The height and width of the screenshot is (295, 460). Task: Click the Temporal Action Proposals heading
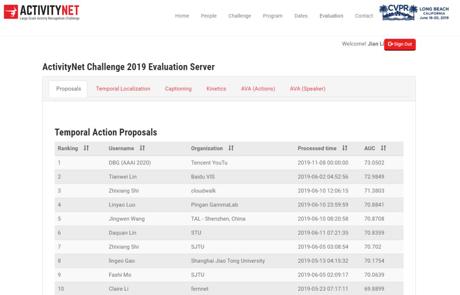click(x=106, y=132)
